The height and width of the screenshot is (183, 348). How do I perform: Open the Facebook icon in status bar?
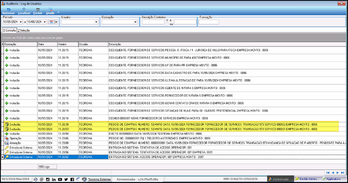pyautogui.click(x=72, y=179)
